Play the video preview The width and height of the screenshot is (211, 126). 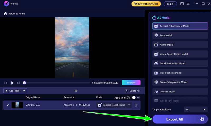pos(12,83)
